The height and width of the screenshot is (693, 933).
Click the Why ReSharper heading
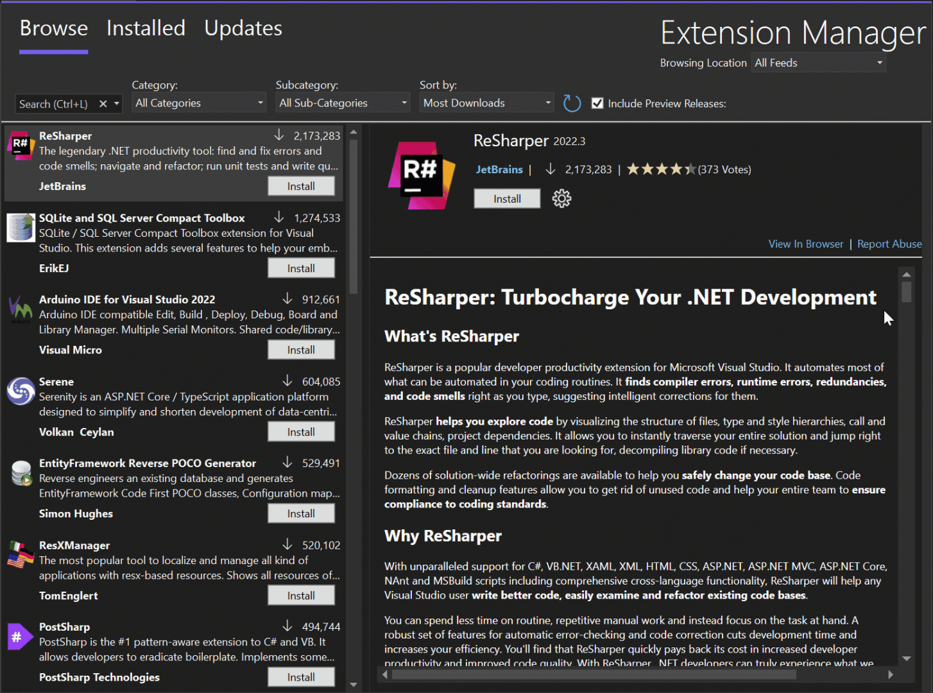pos(443,536)
